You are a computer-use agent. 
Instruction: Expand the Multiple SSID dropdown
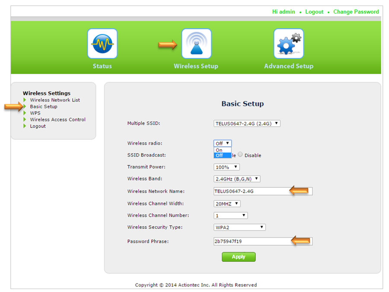247,123
